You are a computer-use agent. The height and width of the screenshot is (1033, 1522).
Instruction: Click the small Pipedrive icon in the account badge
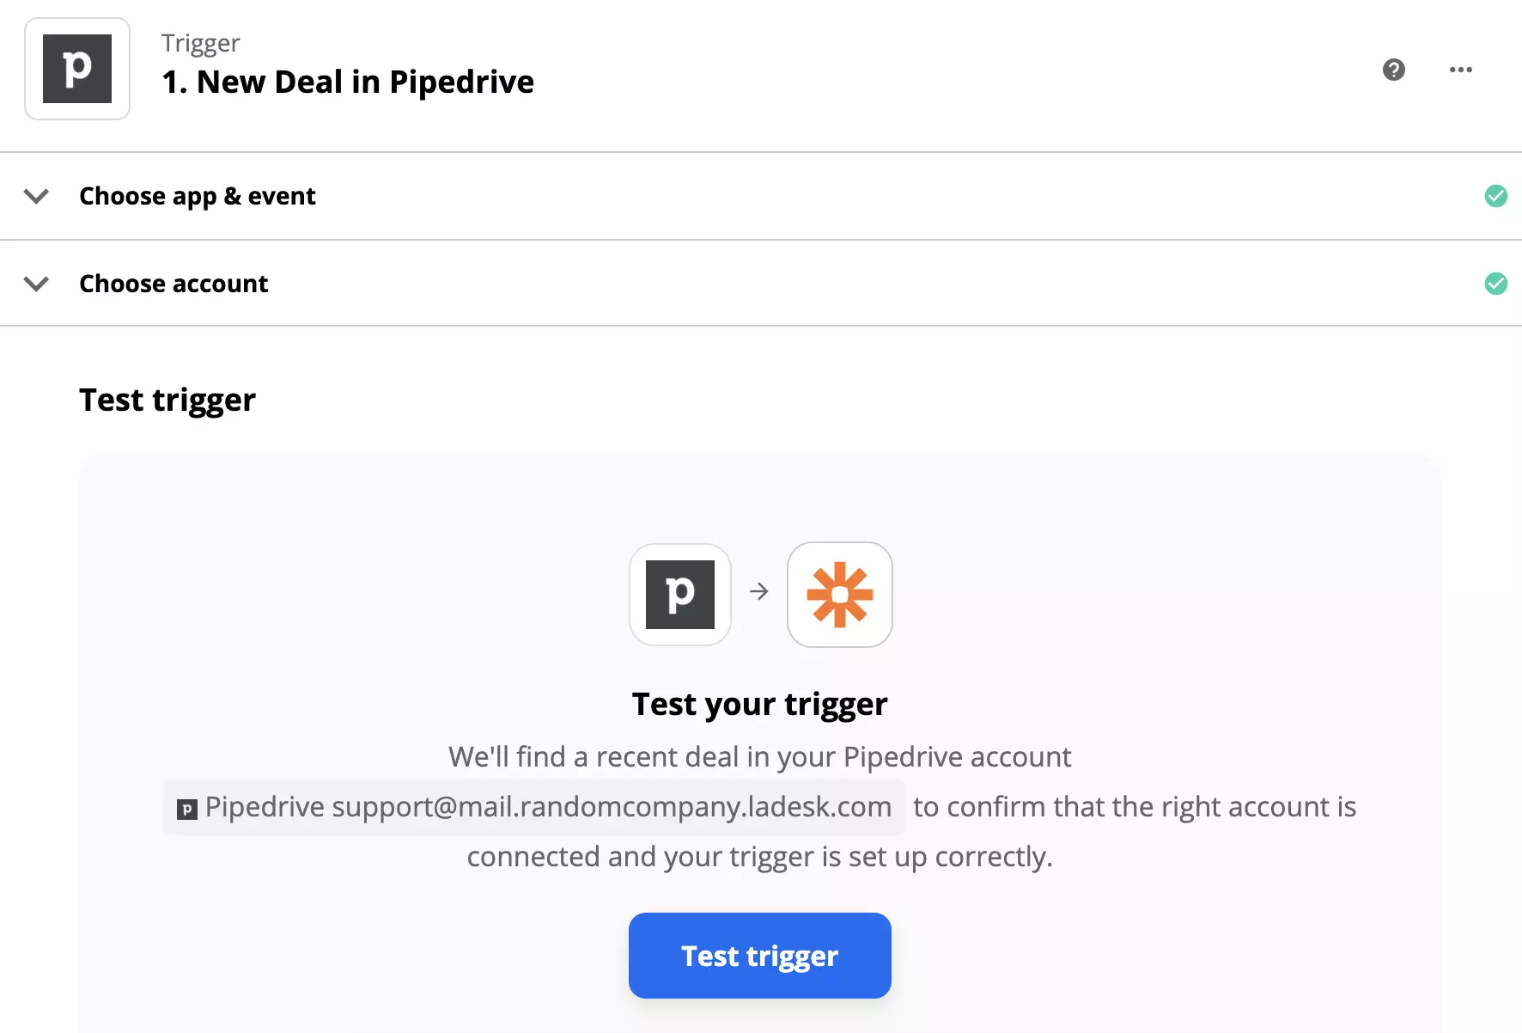click(186, 807)
